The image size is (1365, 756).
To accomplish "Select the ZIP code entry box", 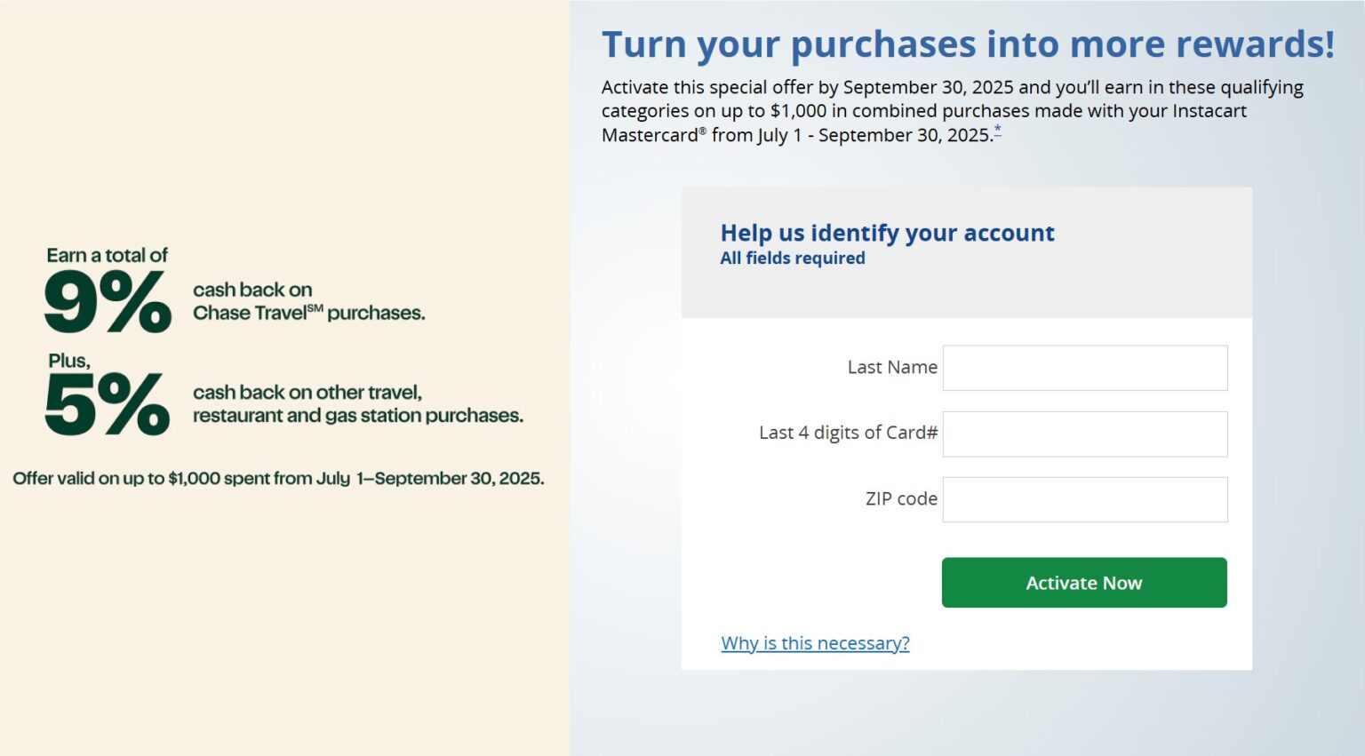I will pyautogui.click(x=1084, y=498).
